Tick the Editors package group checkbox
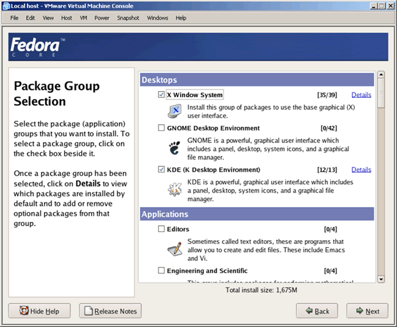Viewport: 397px width, 327px height. [x=161, y=229]
